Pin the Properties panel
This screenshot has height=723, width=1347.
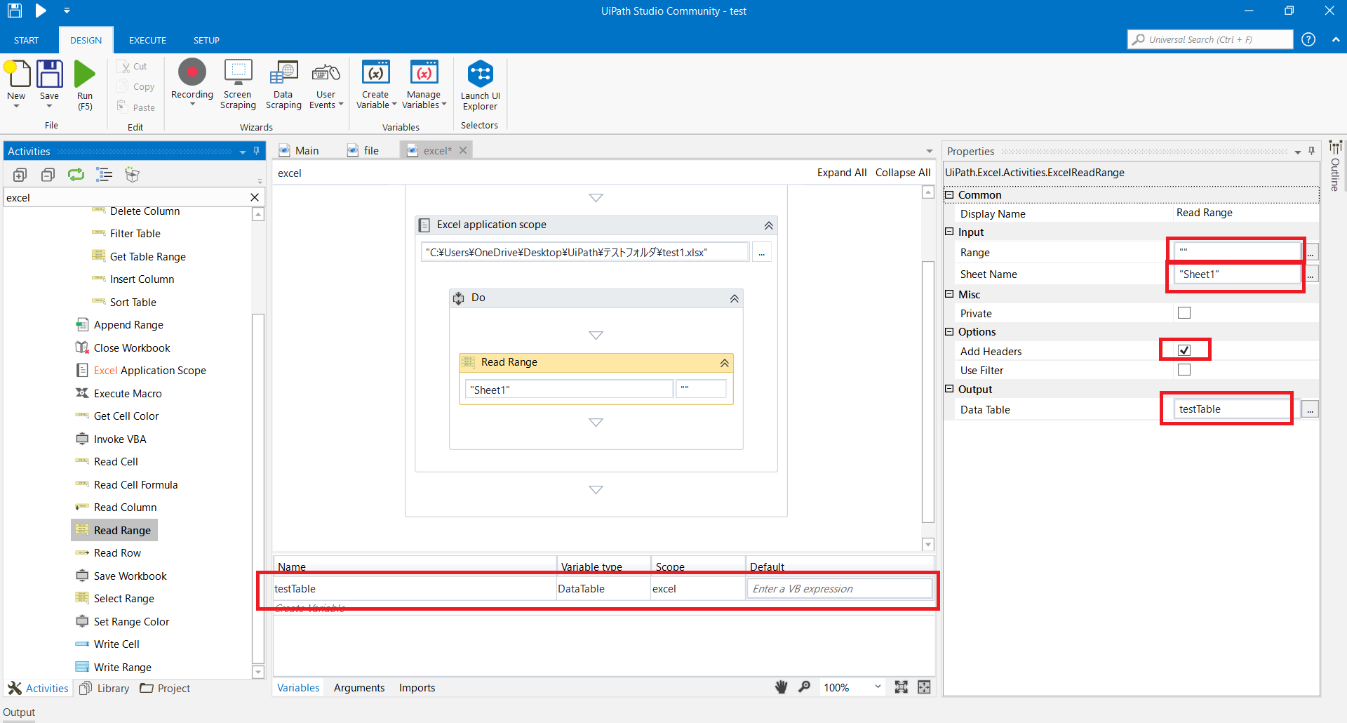[x=1311, y=151]
